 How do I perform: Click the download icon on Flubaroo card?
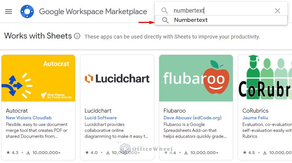[186, 153]
